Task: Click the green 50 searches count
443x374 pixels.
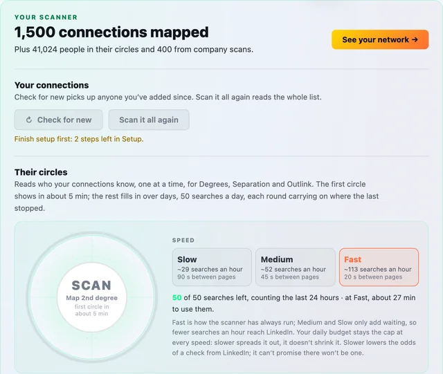Action: 177,298
